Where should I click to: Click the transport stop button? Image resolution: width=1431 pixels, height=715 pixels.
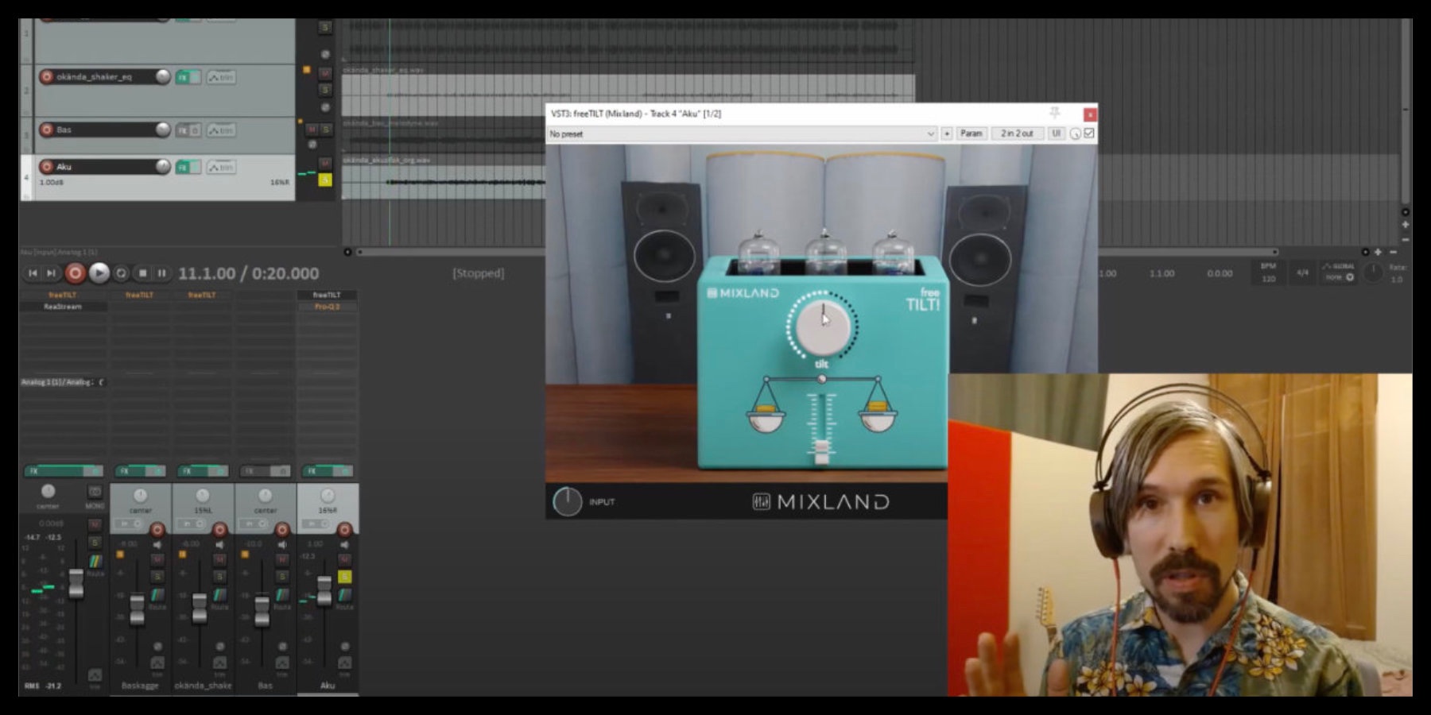pos(143,273)
